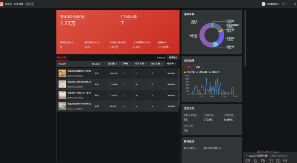
Task: Click the first product thumbnail image
Action: [x=62, y=73]
